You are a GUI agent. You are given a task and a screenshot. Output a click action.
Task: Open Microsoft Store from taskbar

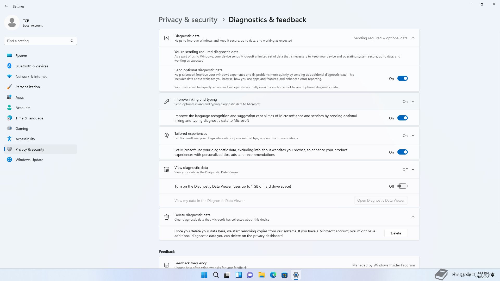(285, 275)
